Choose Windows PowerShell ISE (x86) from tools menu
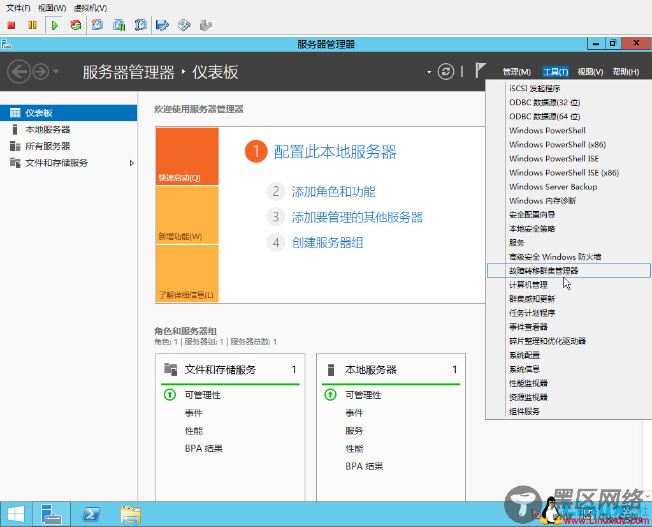The height and width of the screenshot is (527, 652). (569, 172)
